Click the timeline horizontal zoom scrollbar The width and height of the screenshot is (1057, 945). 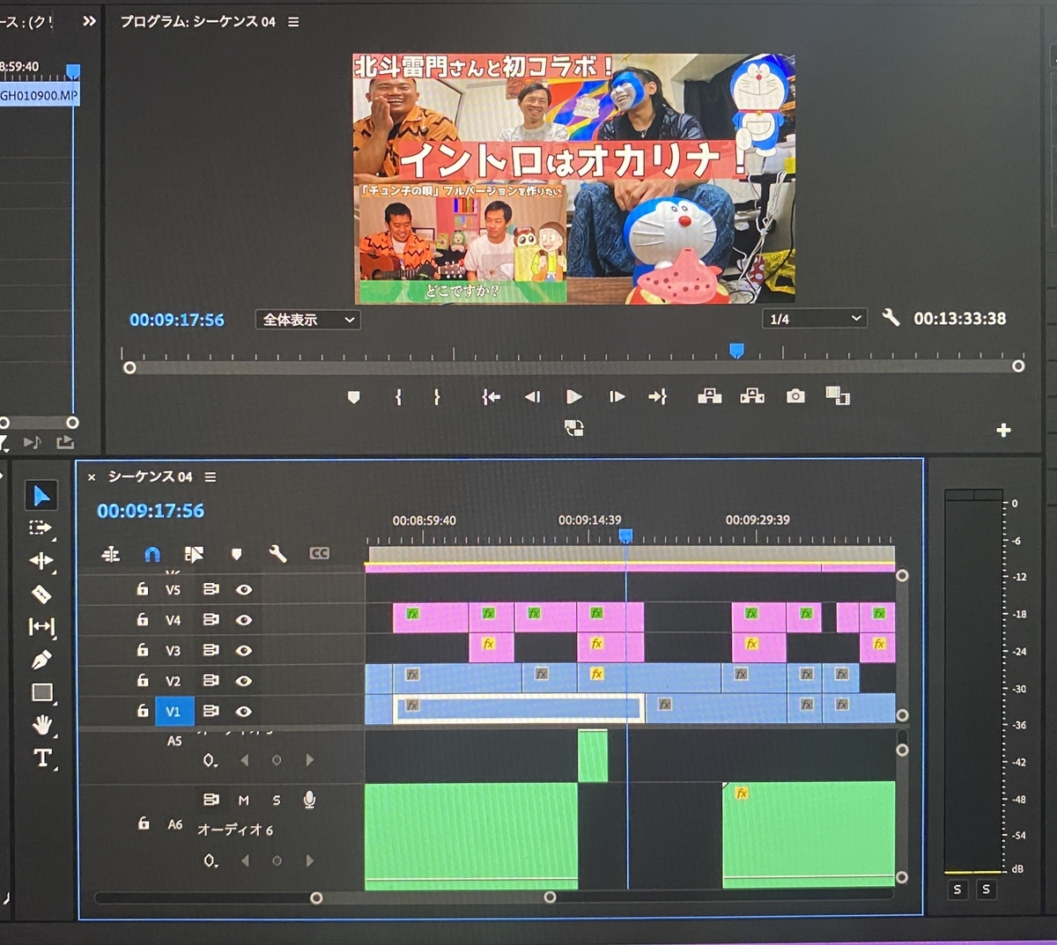click(432, 897)
